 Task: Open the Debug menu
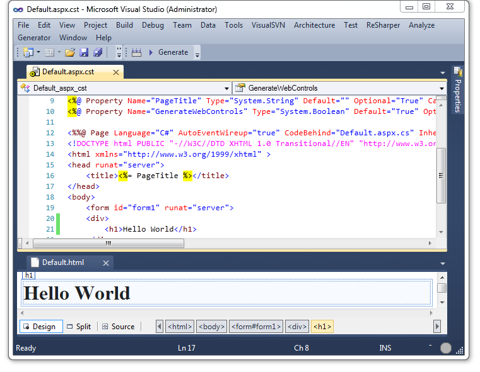(x=153, y=25)
